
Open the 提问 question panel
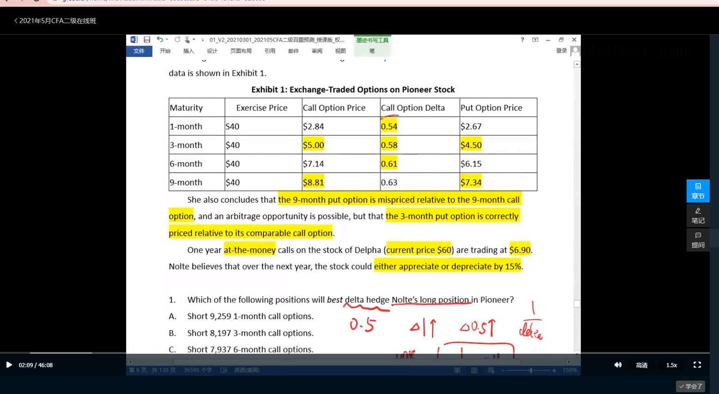coord(698,240)
